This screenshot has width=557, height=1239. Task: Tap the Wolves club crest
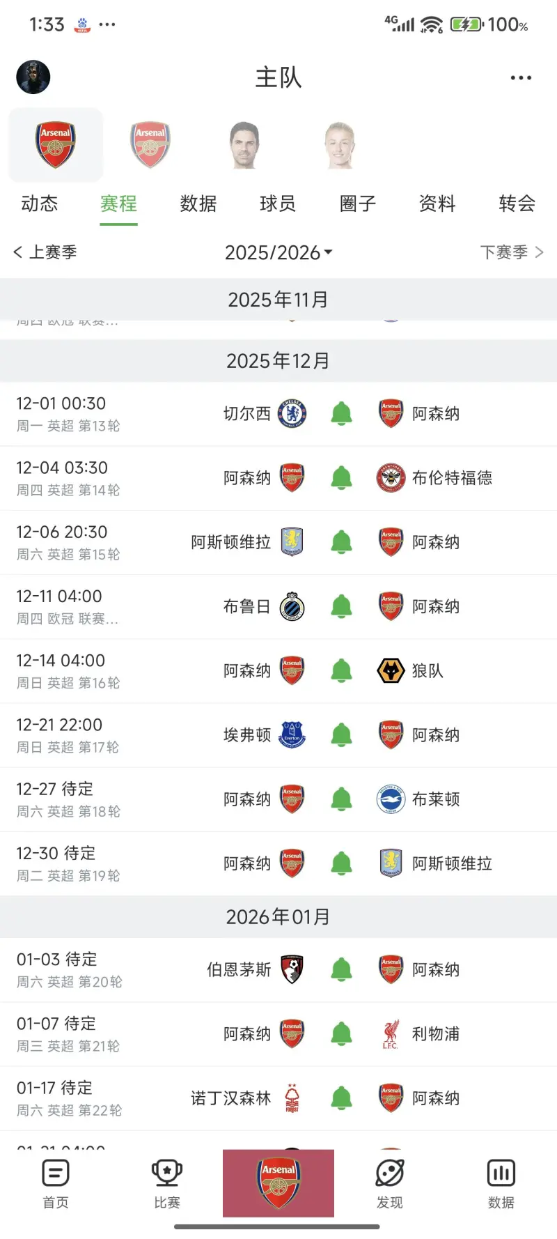tap(391, 670)
